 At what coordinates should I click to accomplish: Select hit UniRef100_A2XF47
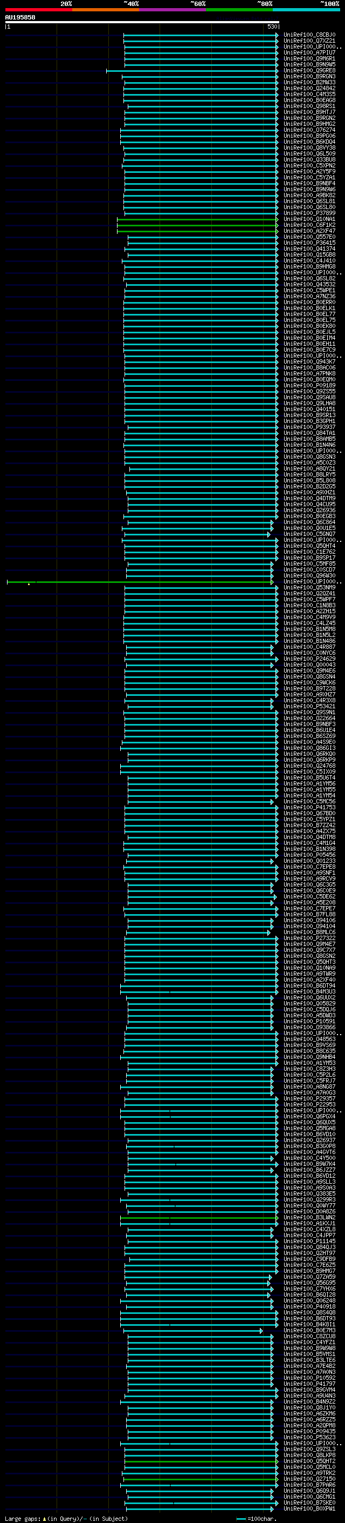click(309, 231)
